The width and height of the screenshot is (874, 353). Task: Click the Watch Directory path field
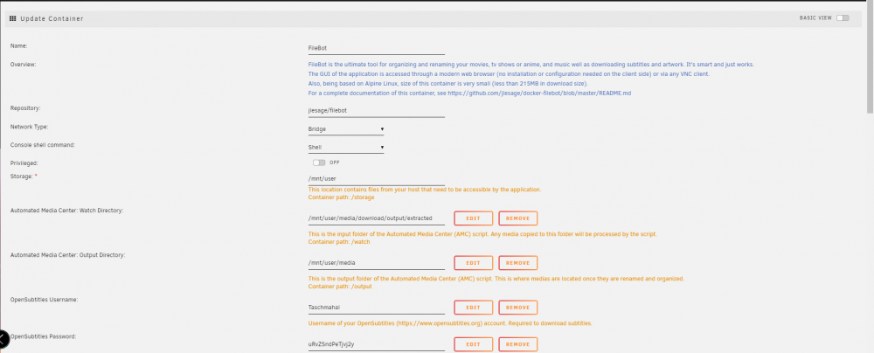point(376,218)
